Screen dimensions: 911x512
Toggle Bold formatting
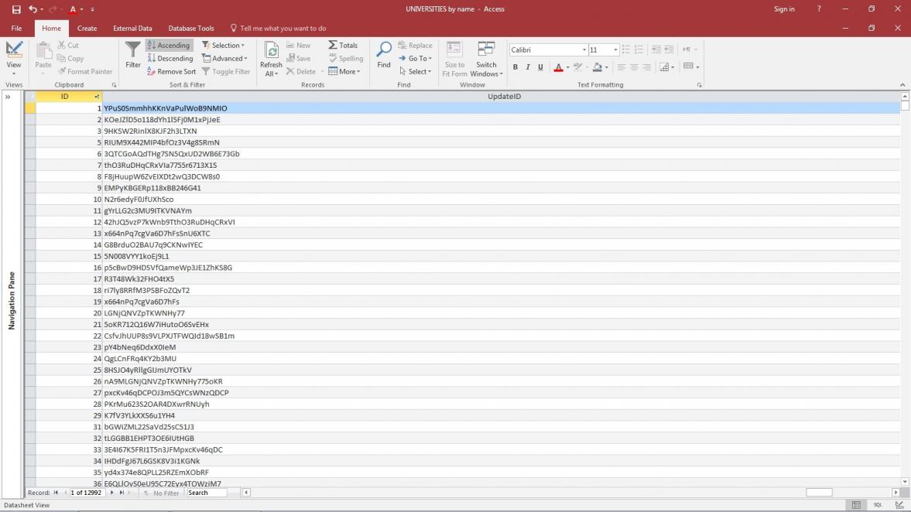(x=515, y=67)
